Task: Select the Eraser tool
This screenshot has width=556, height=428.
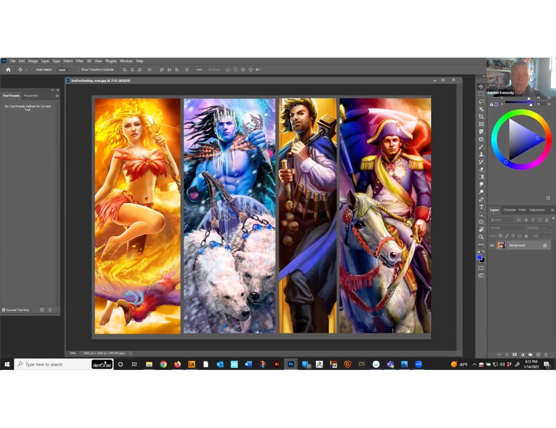Action: coord(481,168)
